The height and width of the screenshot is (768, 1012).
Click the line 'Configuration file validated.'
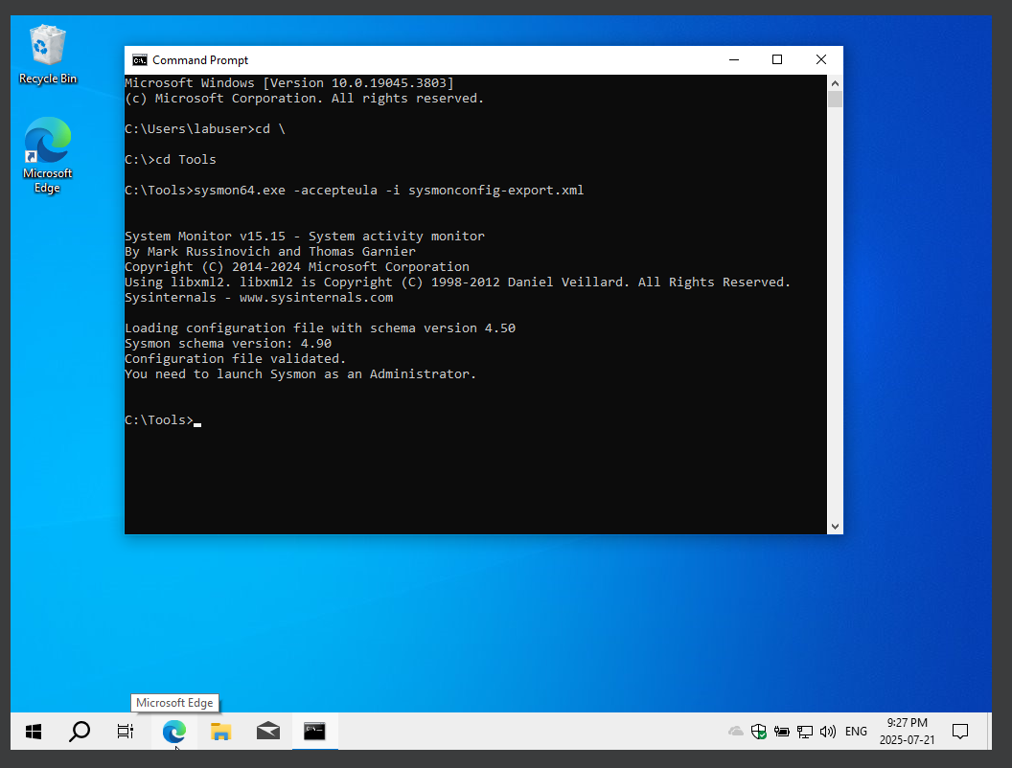coord(235,358)
